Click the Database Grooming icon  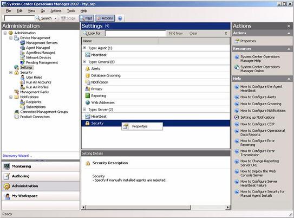[x=88, y=75]
